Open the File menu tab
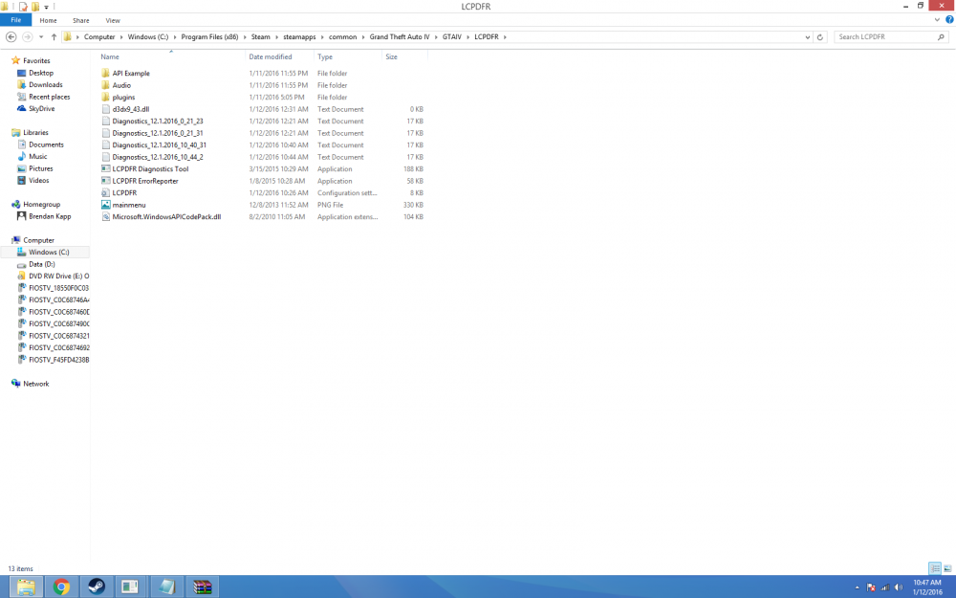This screenshot has height=598, width=956. pyautogui.click(x=16, y=20)
